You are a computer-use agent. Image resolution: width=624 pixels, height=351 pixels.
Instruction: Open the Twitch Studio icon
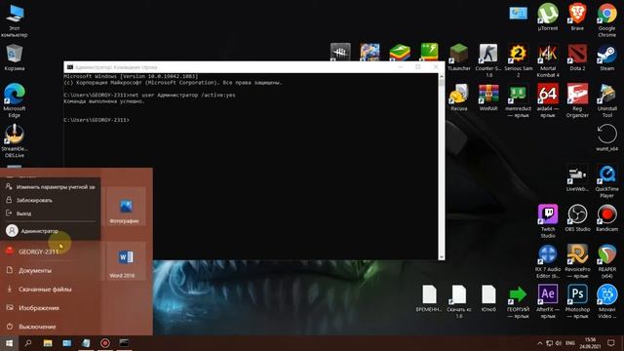[548, 221]
